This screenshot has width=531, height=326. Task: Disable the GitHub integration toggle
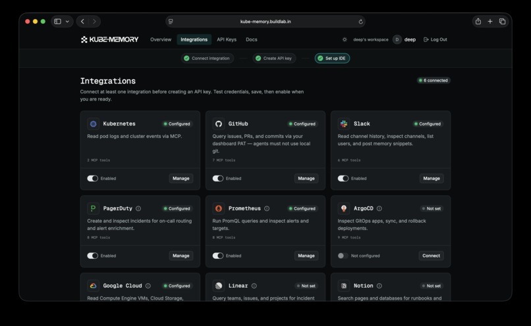click(x=218, y=178)
